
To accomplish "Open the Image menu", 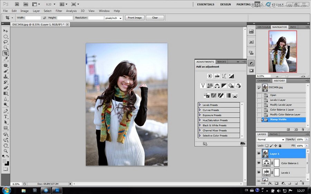I will 25,11.
